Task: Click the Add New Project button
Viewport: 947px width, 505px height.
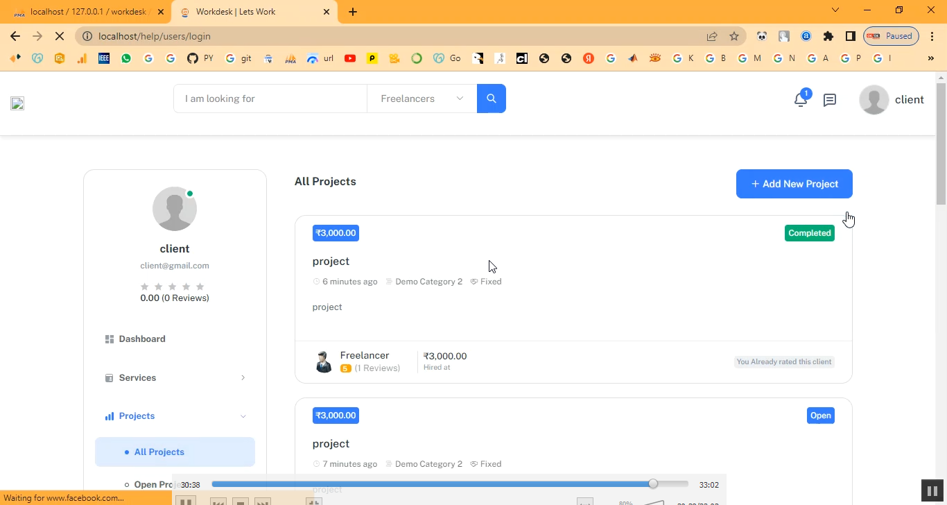Action: coord(794,184)
